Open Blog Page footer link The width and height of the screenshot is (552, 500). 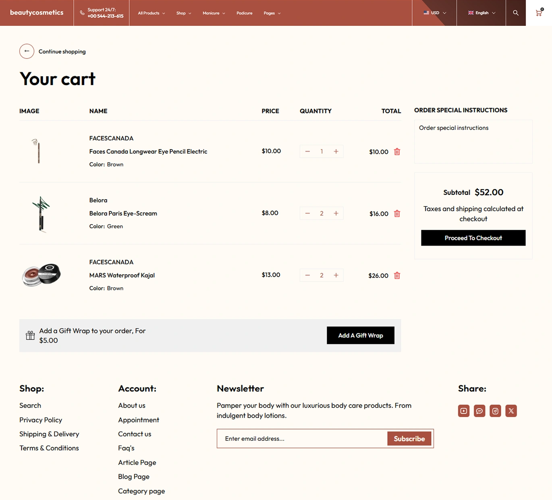(134, 477)
